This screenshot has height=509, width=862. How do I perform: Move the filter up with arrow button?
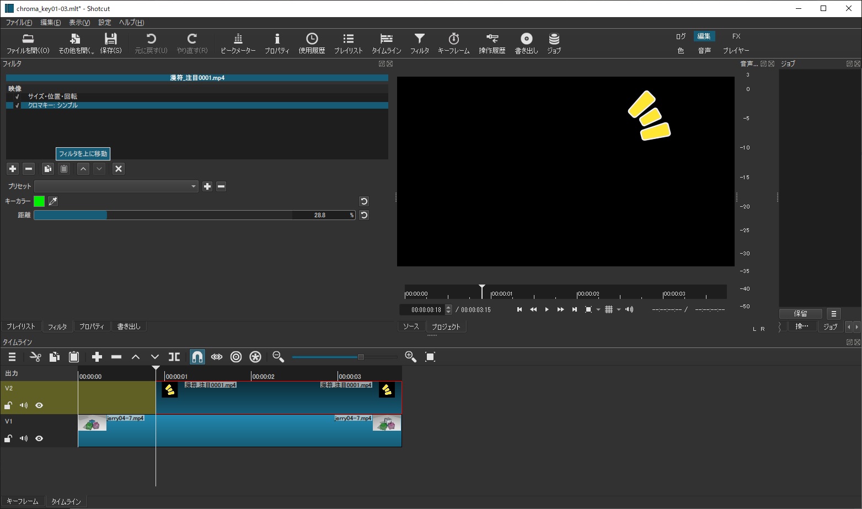tap(83, 169)
